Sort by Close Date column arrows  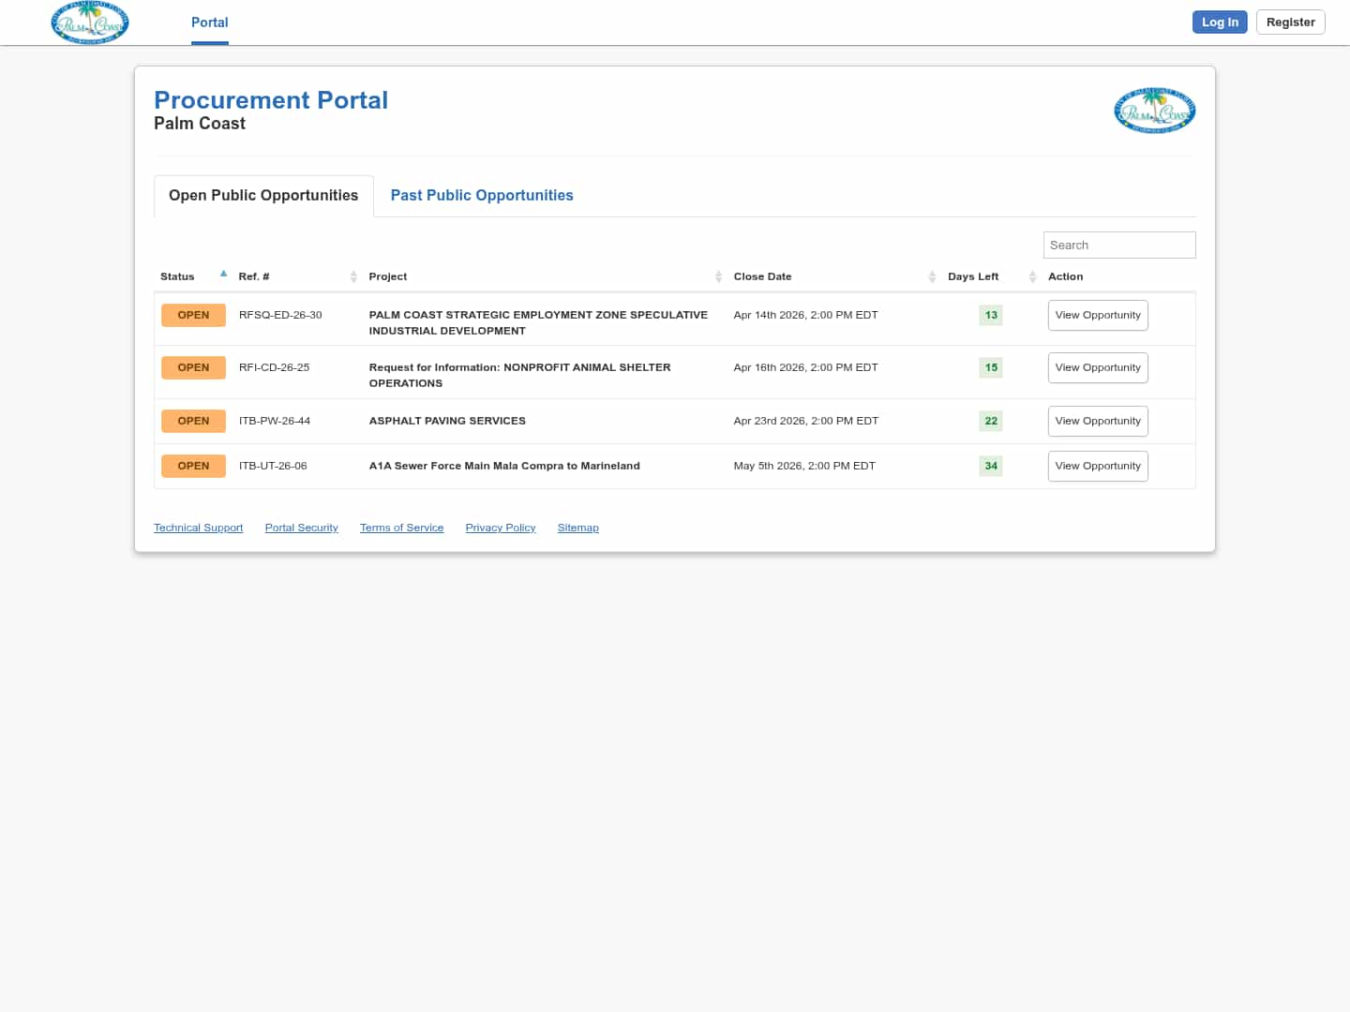[x=932, y=276]
